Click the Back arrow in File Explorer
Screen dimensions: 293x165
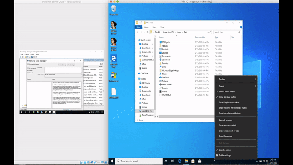point(137,32)
